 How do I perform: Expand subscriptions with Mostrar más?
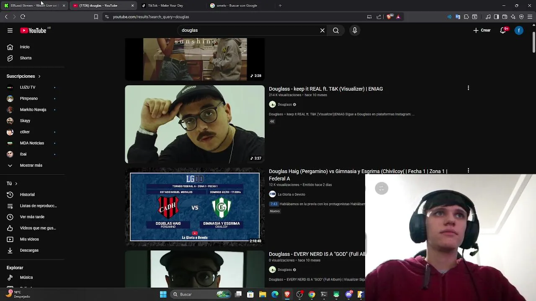[x=32, y=165]
